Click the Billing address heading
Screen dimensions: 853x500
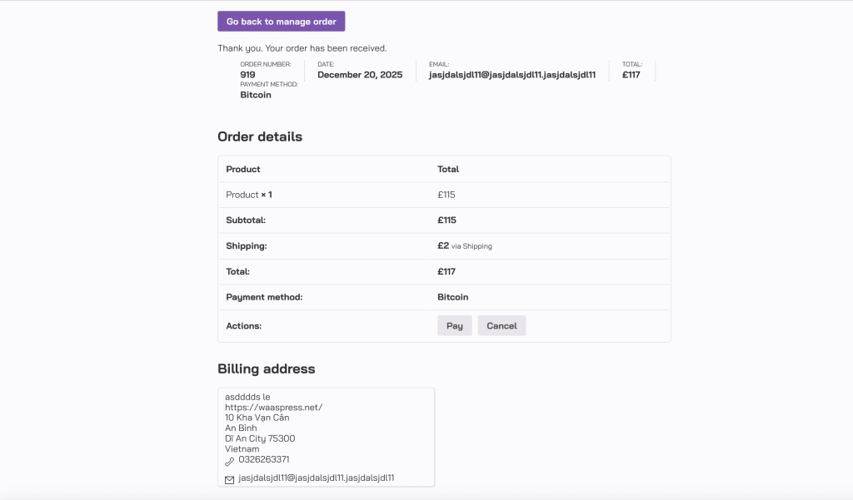(x=267, y=369)
